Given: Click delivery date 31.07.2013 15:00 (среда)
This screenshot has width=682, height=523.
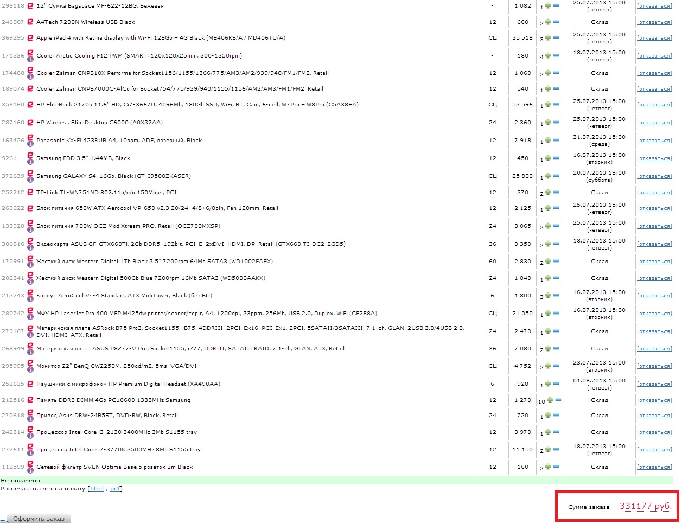Looking at the screenshot, I should (x=599, y=141).
